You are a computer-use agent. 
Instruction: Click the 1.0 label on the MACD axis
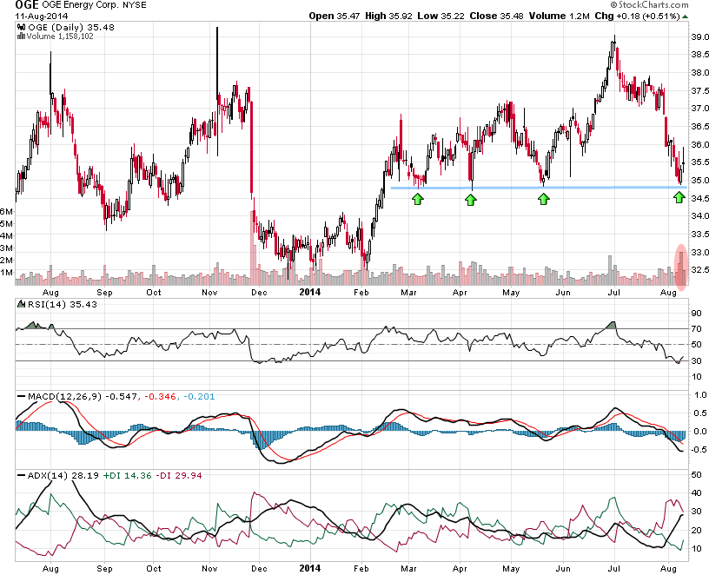pyautogui.click(x=700, y=394)
